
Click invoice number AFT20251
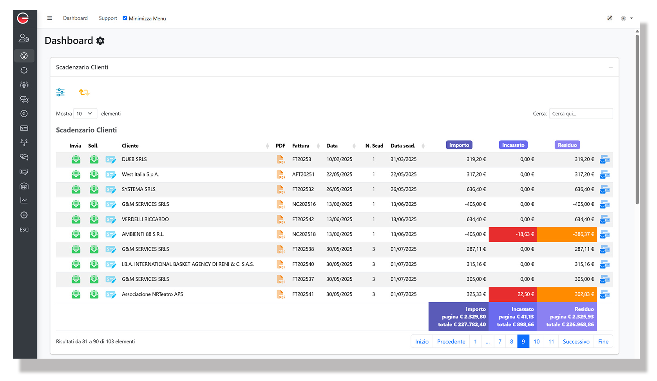(x=303, y=174)
